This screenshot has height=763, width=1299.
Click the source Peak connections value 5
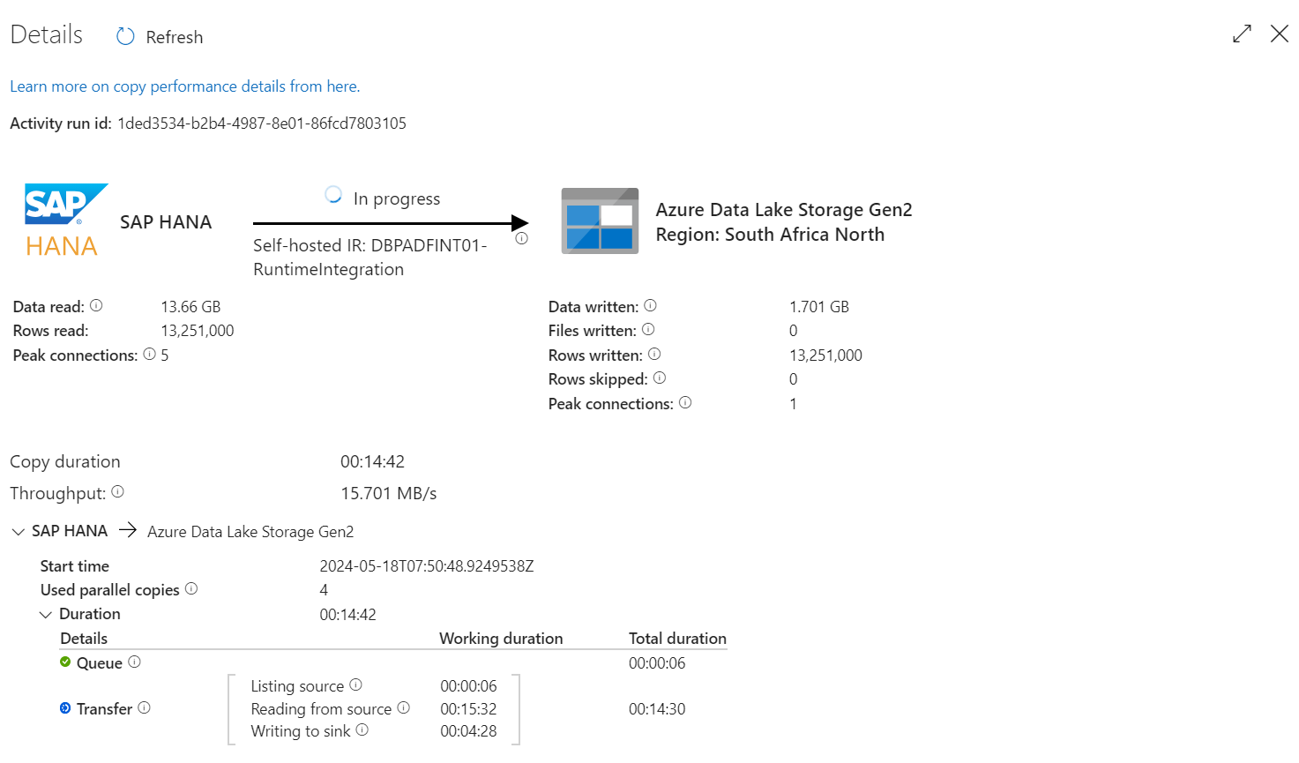[164, 355]
